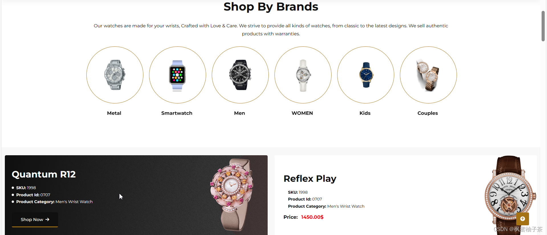Open the Metal category label link
The width and height of the screenshot is (547, 235).
point(114,113)
